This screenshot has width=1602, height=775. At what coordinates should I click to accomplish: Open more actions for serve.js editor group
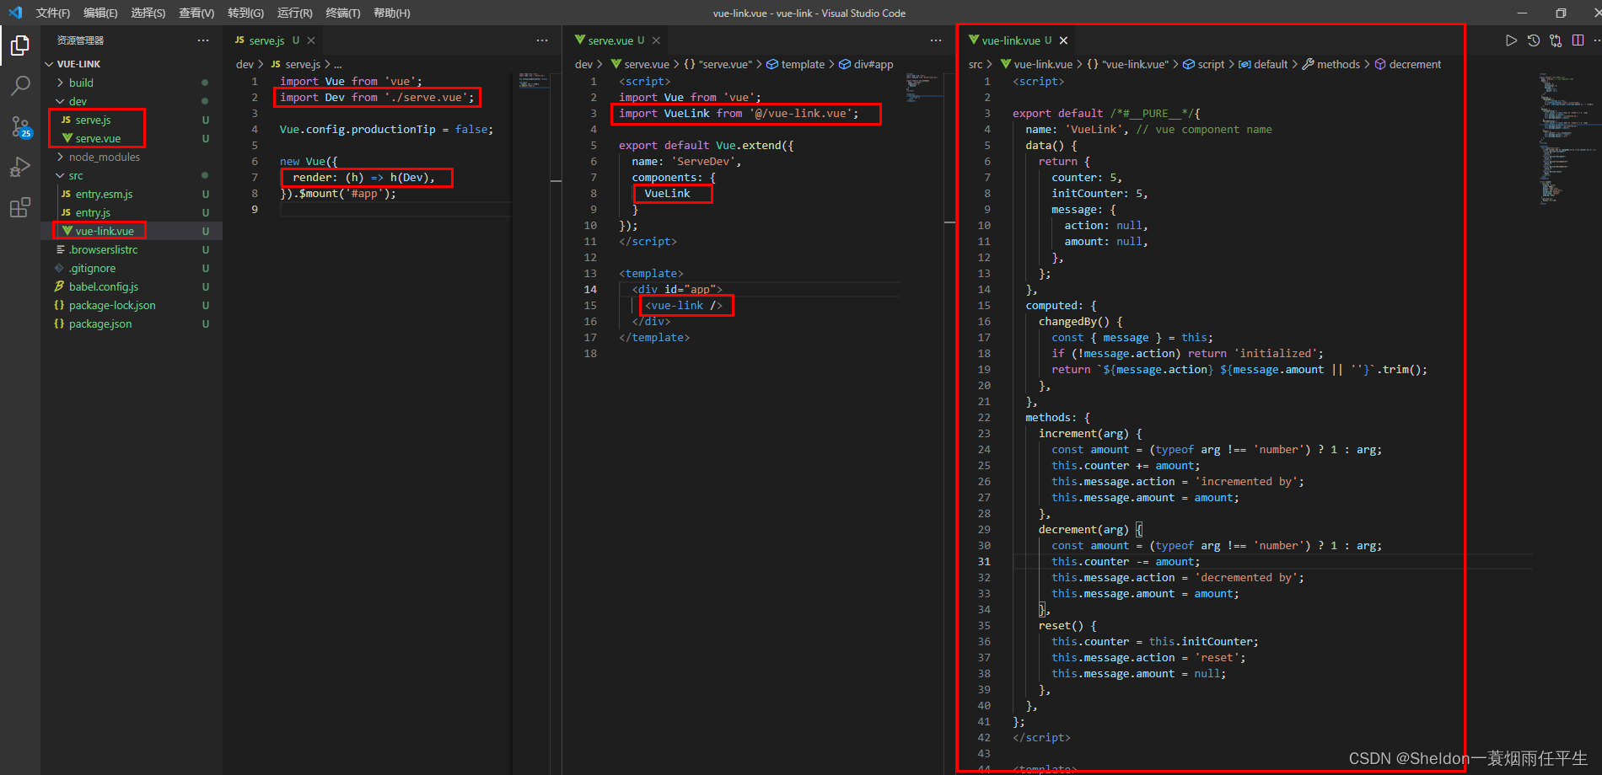coord(542,40)
